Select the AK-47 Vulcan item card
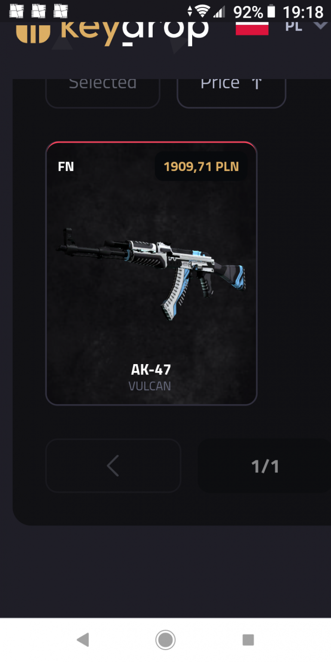The image size is (331, 662). [x=151, y=273]
